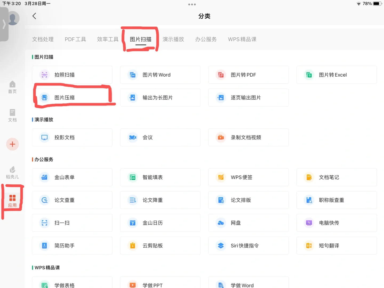Open the 逐页输出图片 icon
Image resolution: width=384 pixels, height=288 pixels.
click(x=221, y=97)
